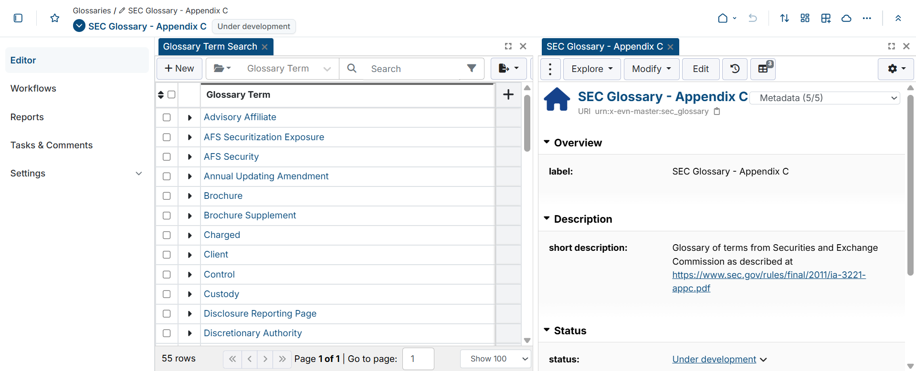Open the Advisory Affiliate term
The height and width of the screenshot is (371, 916).
pyautogui.click(x=240, y=117)
